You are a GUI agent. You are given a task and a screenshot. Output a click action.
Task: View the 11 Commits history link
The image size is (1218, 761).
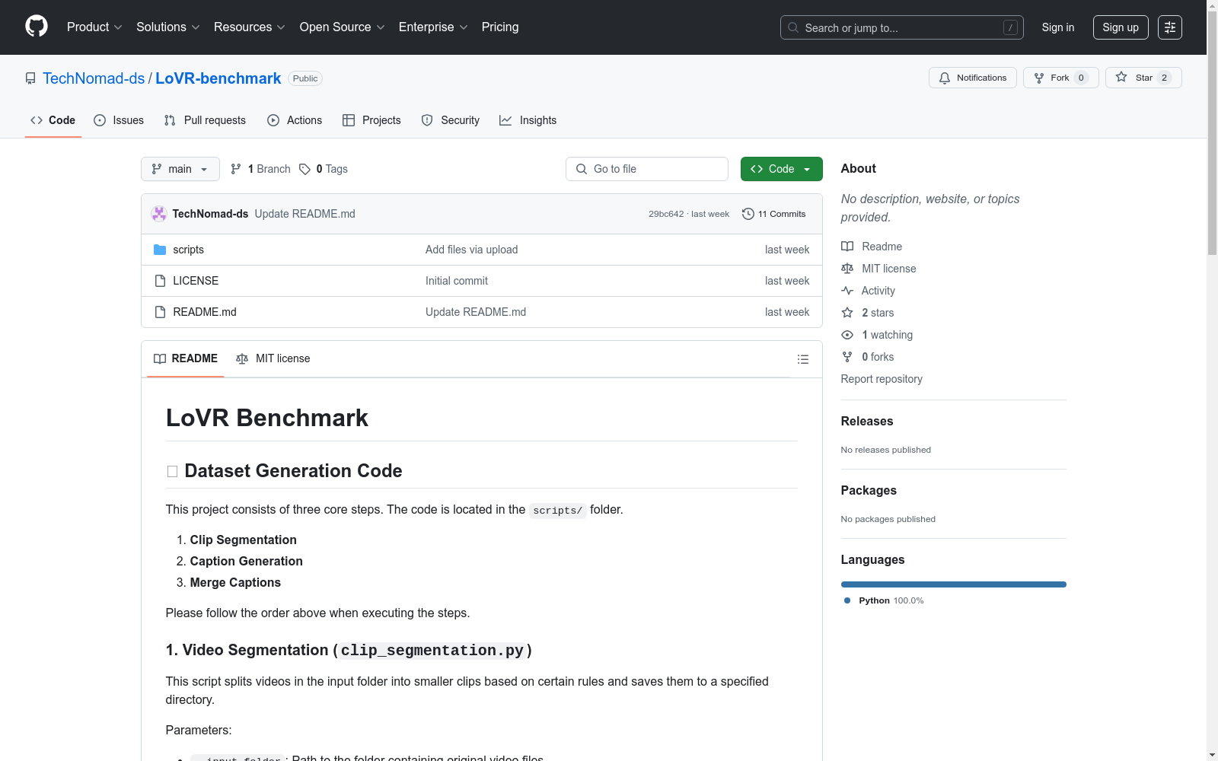[x=773, y=214]
